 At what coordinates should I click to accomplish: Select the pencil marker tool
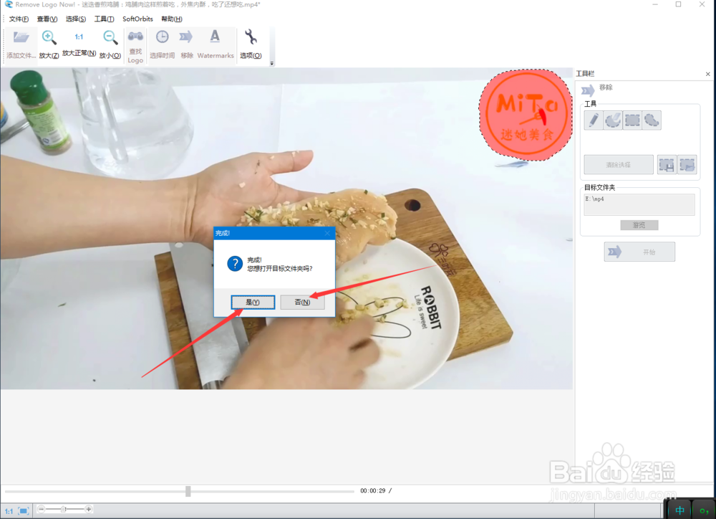coord(593,120)
